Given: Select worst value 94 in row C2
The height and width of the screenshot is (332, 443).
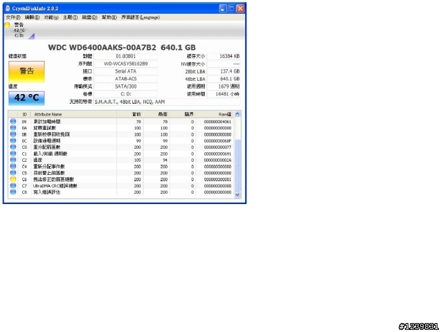Looking at the screenshot, I should click(x=165, y=160).
